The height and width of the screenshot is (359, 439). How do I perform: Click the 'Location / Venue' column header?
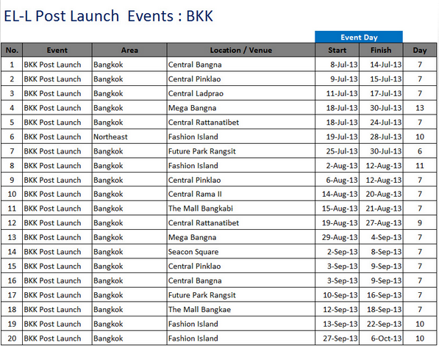[x=240, y=50]
